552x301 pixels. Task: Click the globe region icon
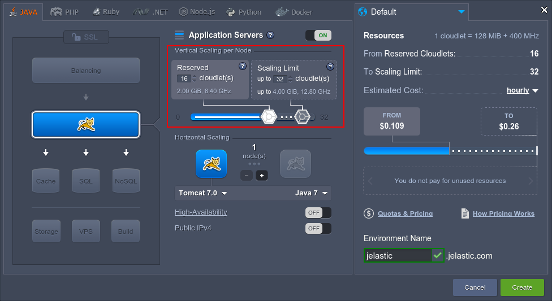[362, 12]
